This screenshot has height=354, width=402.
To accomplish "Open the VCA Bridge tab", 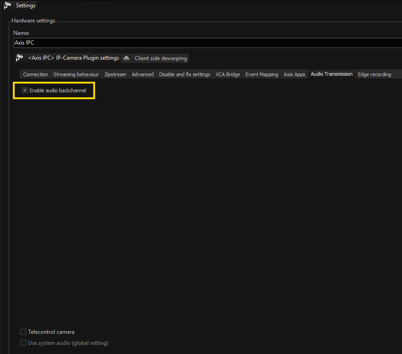I will pos(228,74).
